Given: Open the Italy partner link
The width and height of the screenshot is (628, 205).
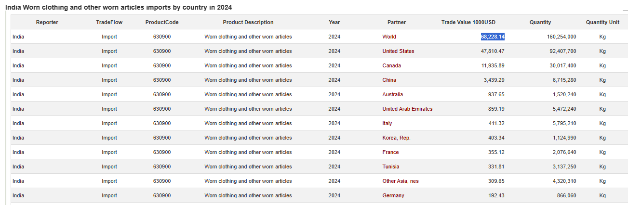Looking at the screenshot, I should [x=387, y=123].
